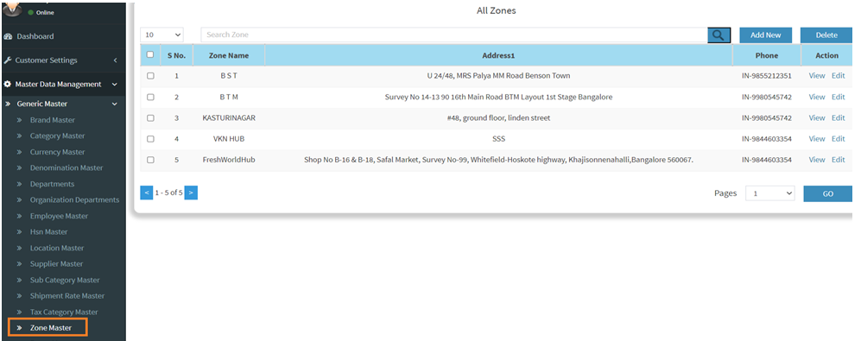The width and height of the screenshot is (861, 341).
Task: View the B T M zone
Action: coord(817,97)
